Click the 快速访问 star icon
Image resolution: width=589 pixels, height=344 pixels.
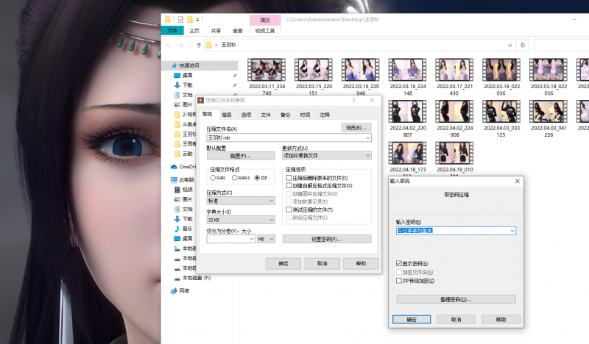click(172, 65)
